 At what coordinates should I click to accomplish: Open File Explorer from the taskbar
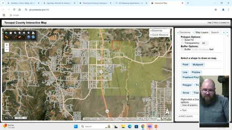(123, 126)
